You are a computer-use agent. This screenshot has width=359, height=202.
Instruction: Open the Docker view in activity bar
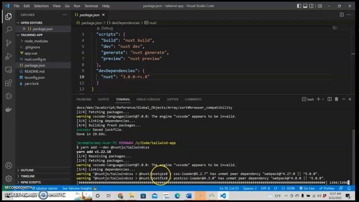tap(8, 109)
